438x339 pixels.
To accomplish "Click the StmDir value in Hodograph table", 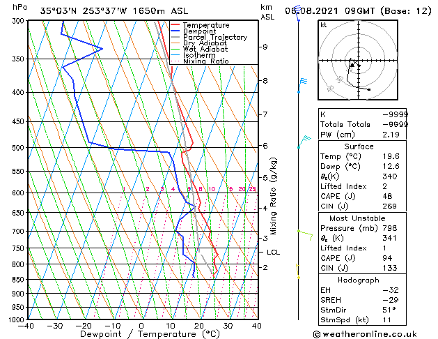I will (389, 310).
